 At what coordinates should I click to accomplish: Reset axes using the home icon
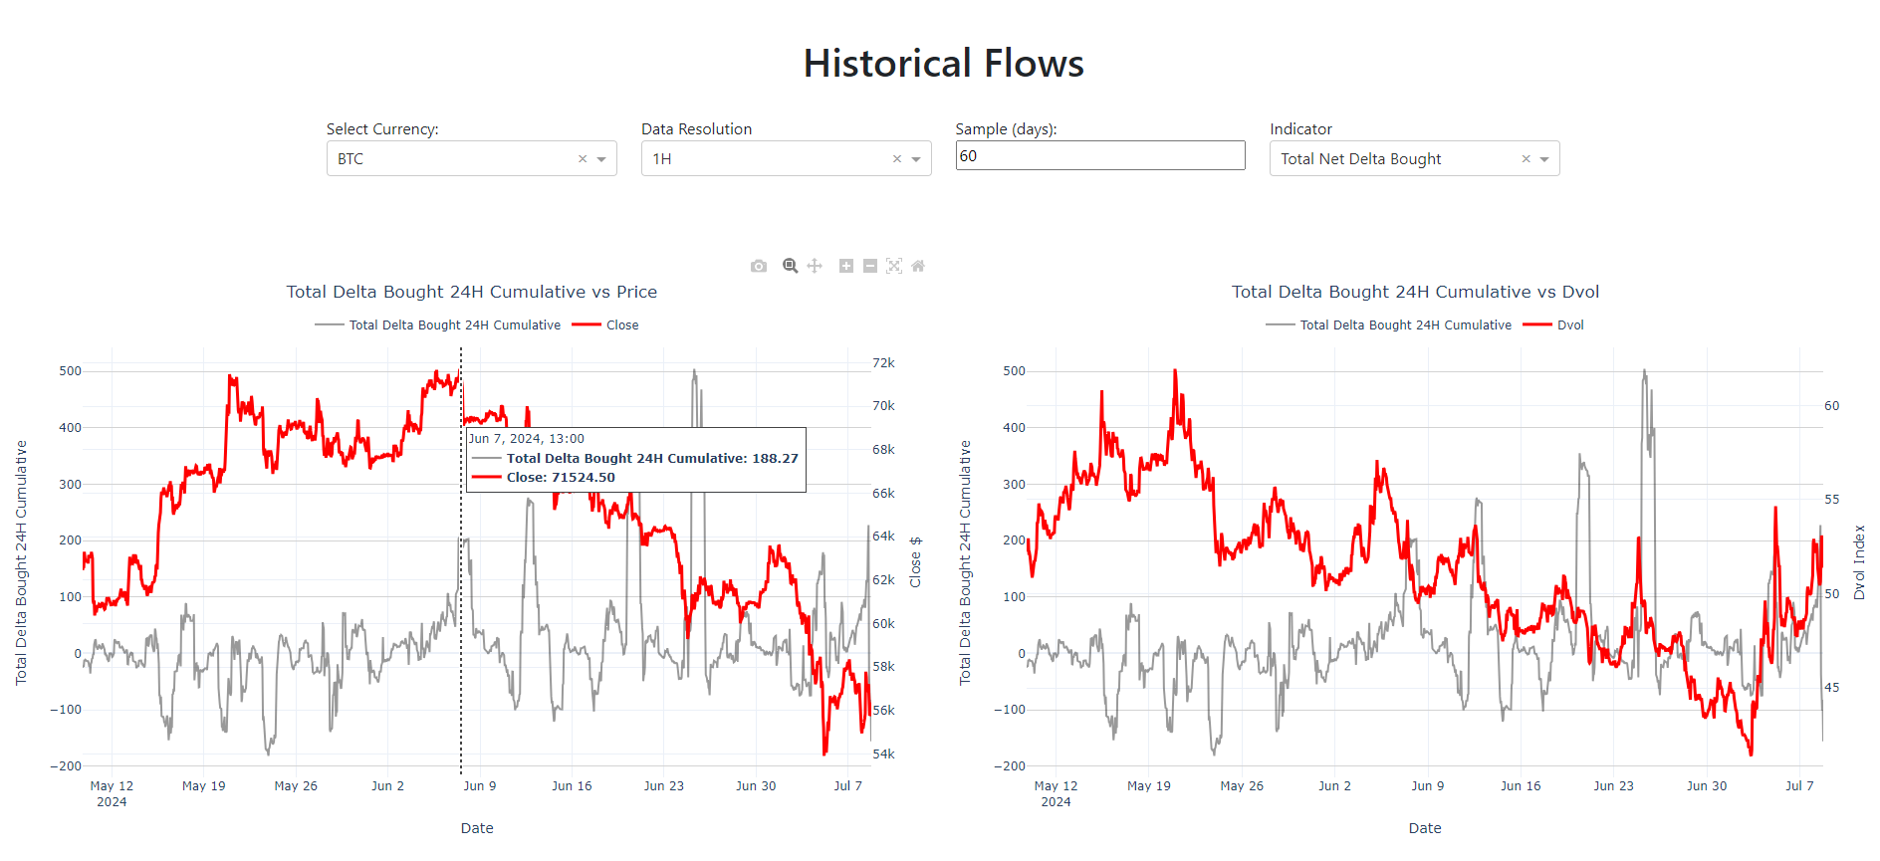pos(918,266)
